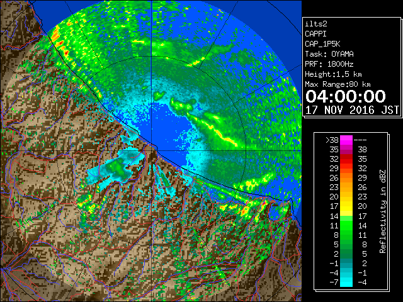Click the 04:00:00 timestamp
403x302 pixels.
coord(346,96)
